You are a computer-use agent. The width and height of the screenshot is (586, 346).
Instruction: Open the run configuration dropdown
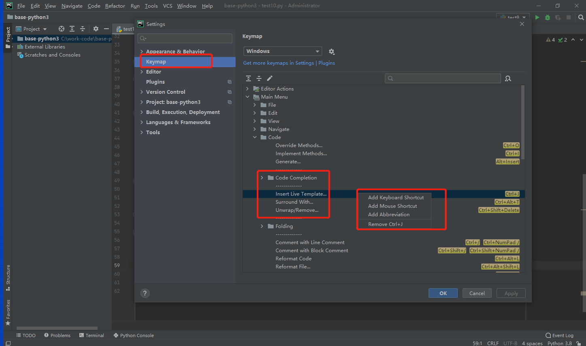(513, 17)
